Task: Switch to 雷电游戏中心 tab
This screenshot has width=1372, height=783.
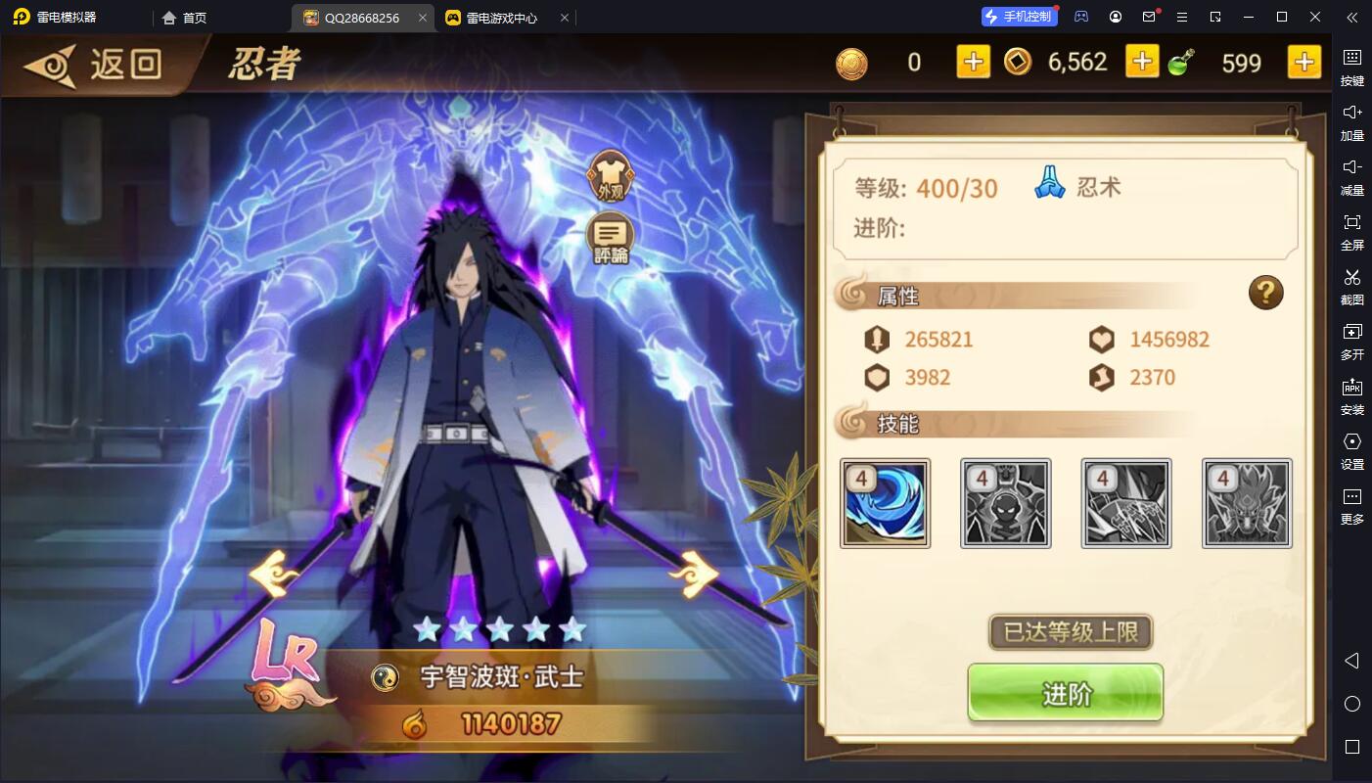Action: click(x=501, y=18)
